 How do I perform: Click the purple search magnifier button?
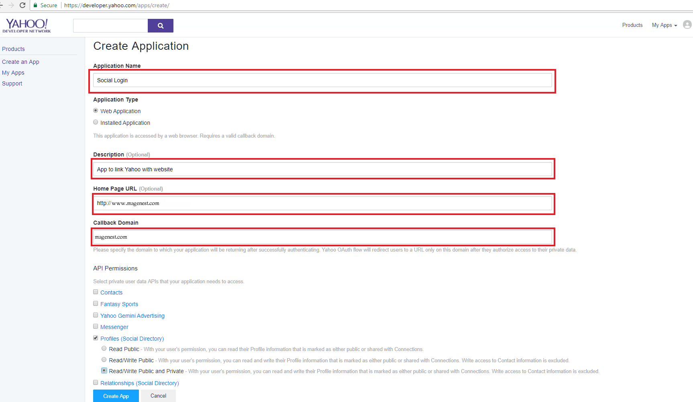click(x=161, y=26)
